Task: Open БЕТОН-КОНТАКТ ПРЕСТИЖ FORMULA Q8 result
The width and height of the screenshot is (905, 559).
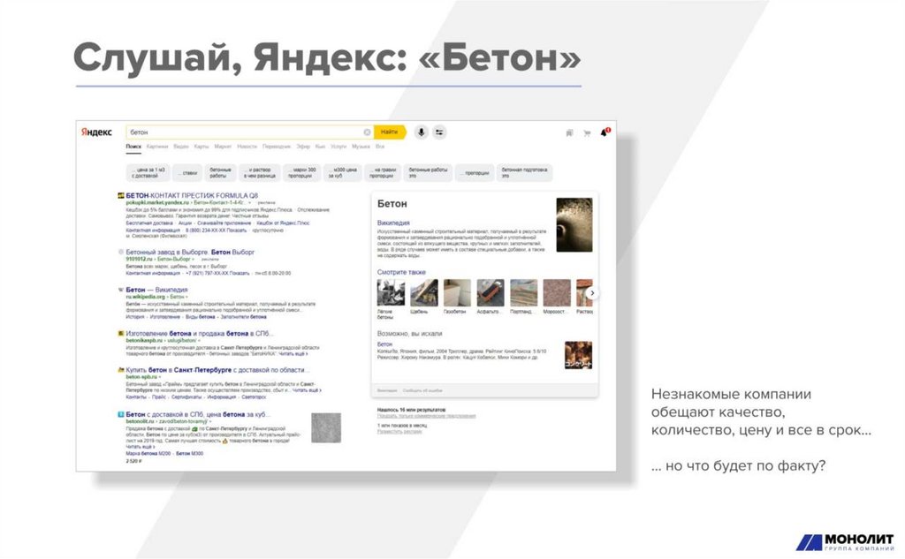Action: pyautogui.click(x=192, y=195)
